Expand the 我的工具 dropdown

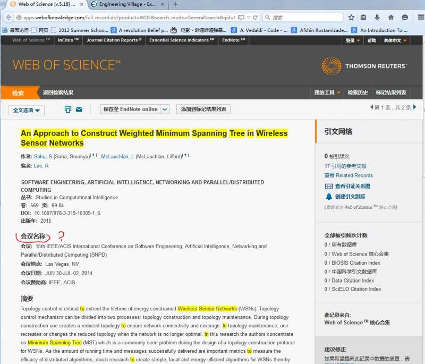[x=327, y=92]
